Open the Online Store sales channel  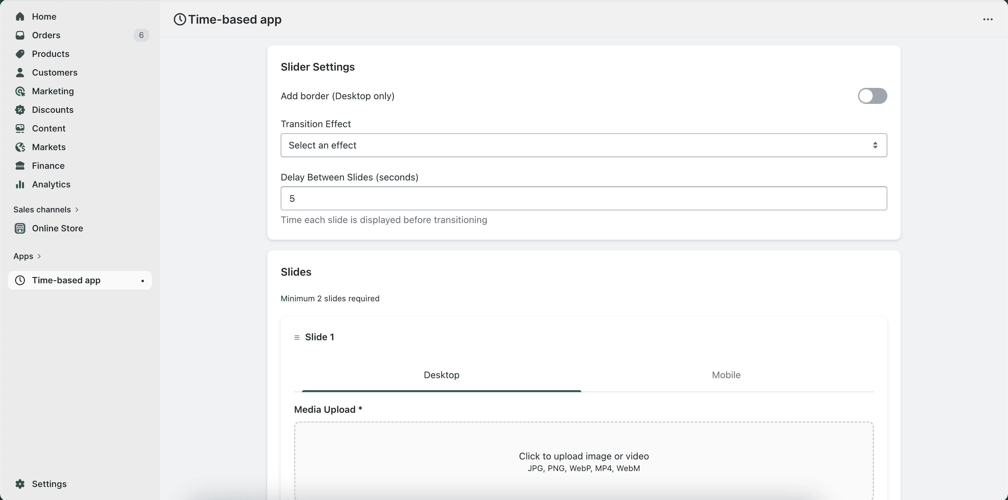pos(80,228)
